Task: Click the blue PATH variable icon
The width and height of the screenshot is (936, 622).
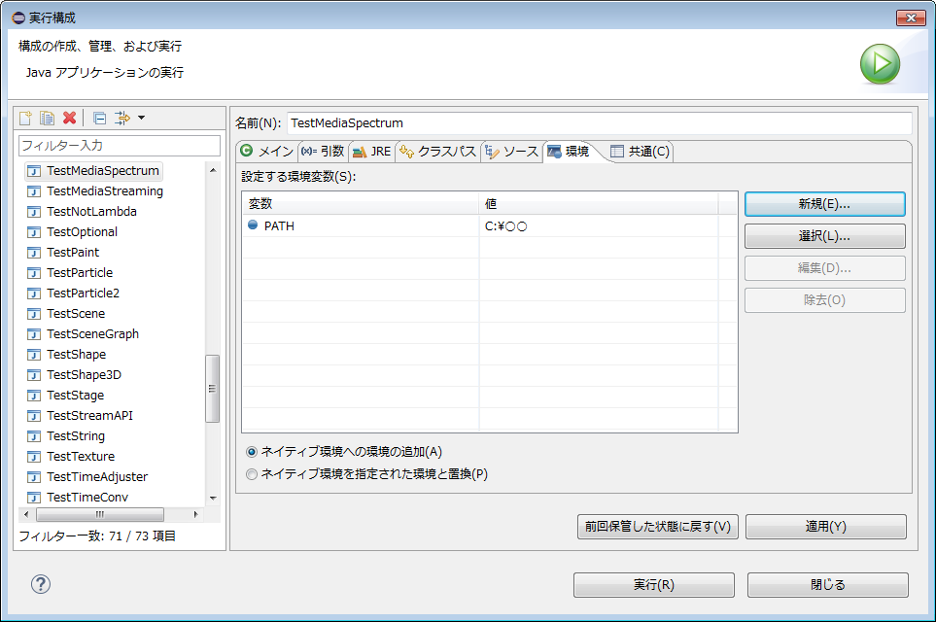Action: click(253, 225)
